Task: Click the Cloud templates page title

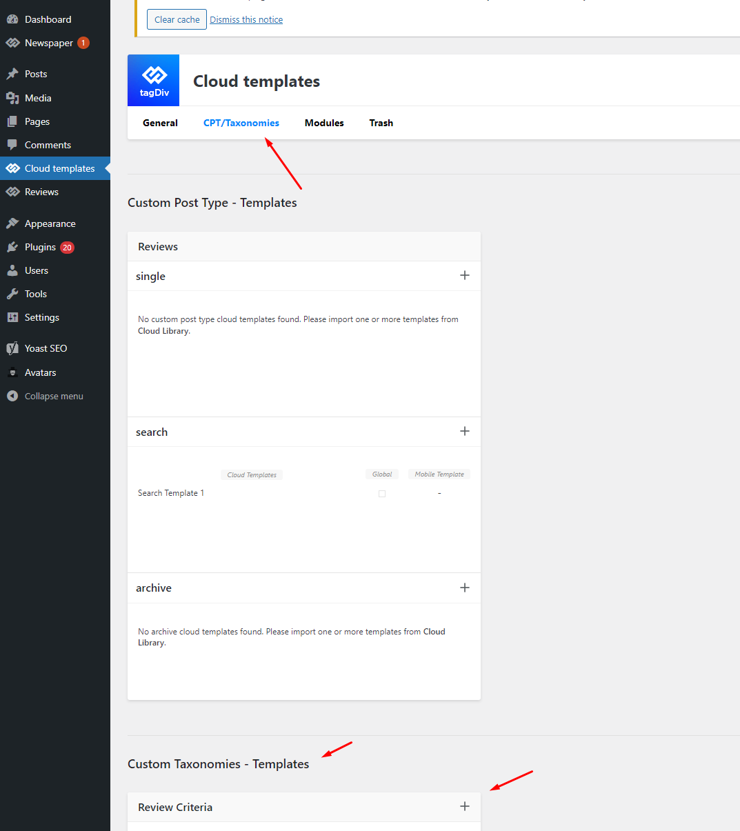Action: tap(257, 81)
